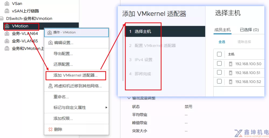269x138 pixels.
Task: Click the red delete X icon
Action: (50, 129)
